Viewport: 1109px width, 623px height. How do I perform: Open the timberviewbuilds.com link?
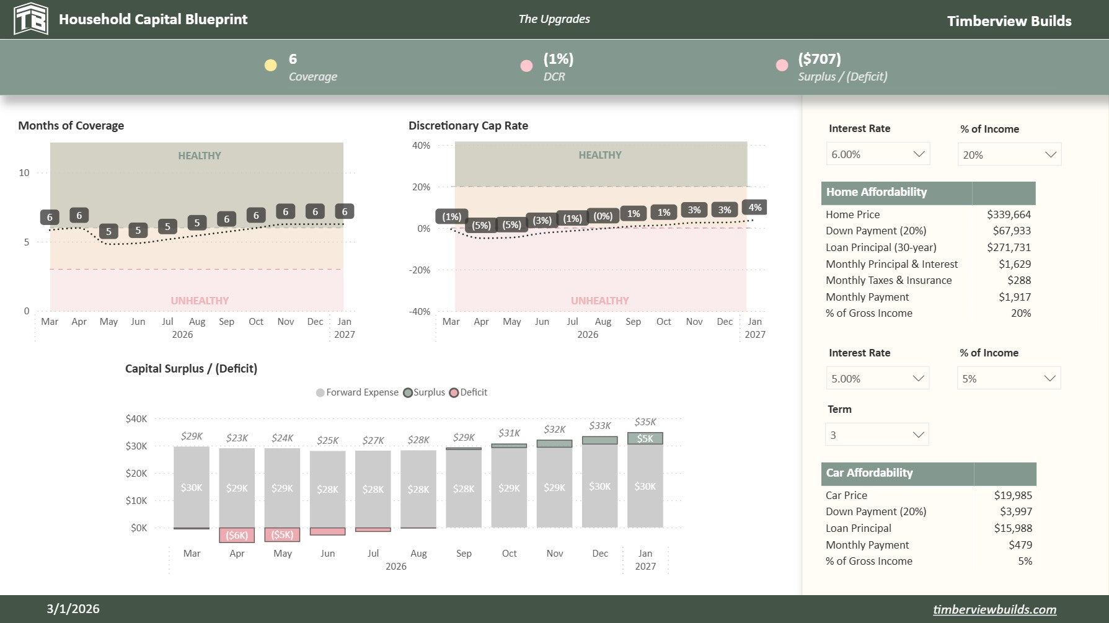[x=994, y=609]
